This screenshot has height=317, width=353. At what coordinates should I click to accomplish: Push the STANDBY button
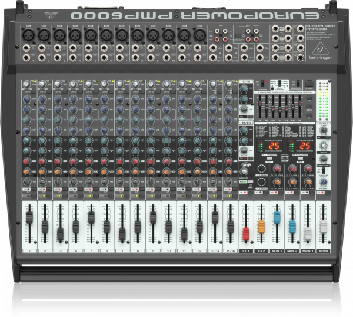[x=309, y=83]
